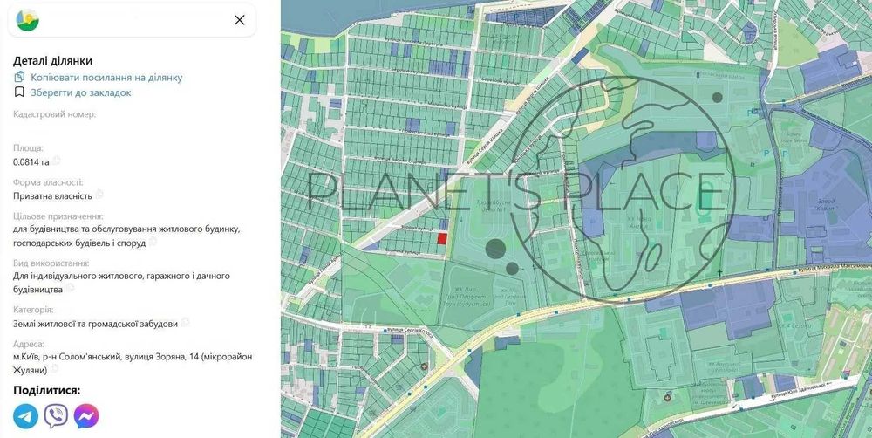Click the copy icon beside the parcel link
The height and width of the screenshot is (438, 872).
point(19,77)
